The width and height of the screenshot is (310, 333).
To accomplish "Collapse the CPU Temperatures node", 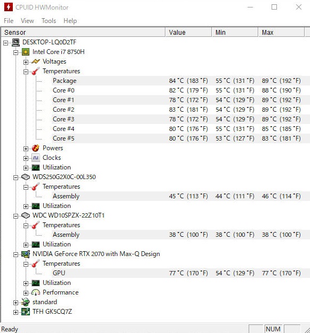I will [26, 72].
